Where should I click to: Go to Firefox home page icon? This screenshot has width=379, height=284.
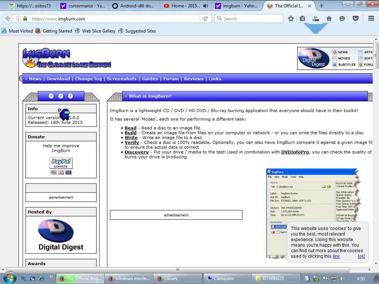click(329, 18)
